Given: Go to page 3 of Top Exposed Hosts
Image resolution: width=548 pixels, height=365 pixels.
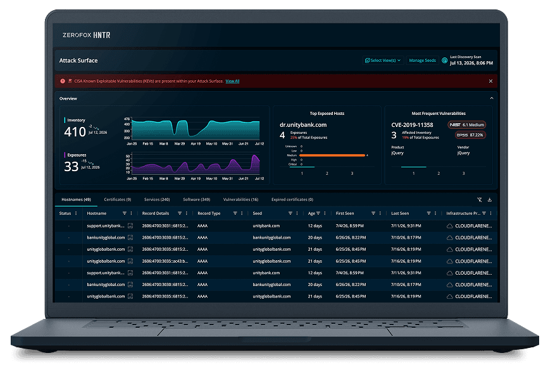Looking at the screenshot, I should point(352,173).
